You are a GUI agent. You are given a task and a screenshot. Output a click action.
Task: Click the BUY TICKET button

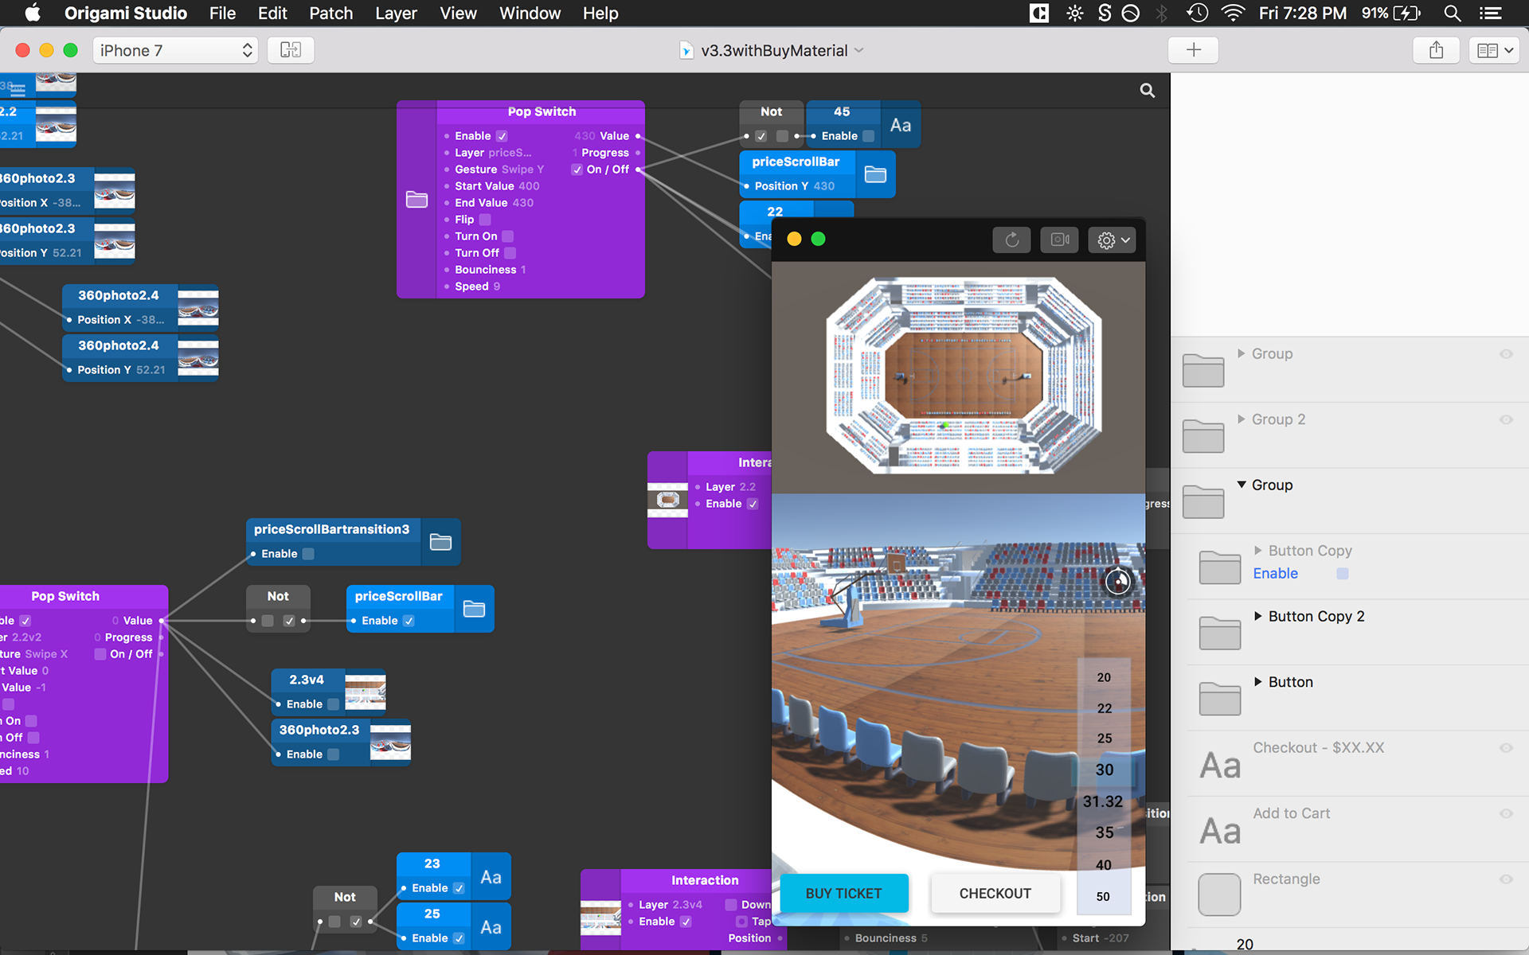tap(843, 893)
